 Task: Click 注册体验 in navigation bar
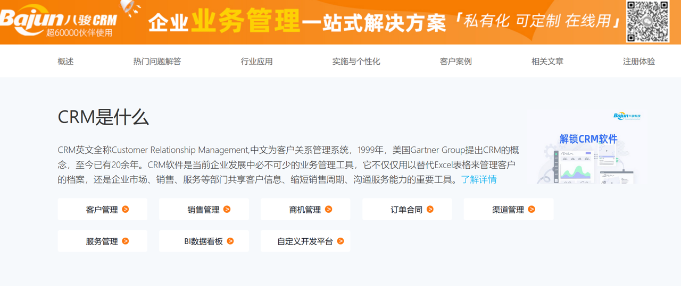click(638, 62)
